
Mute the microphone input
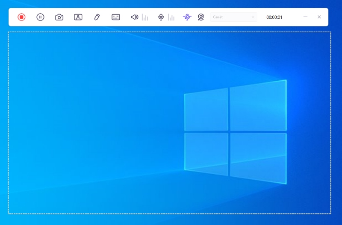pos(161,17)
